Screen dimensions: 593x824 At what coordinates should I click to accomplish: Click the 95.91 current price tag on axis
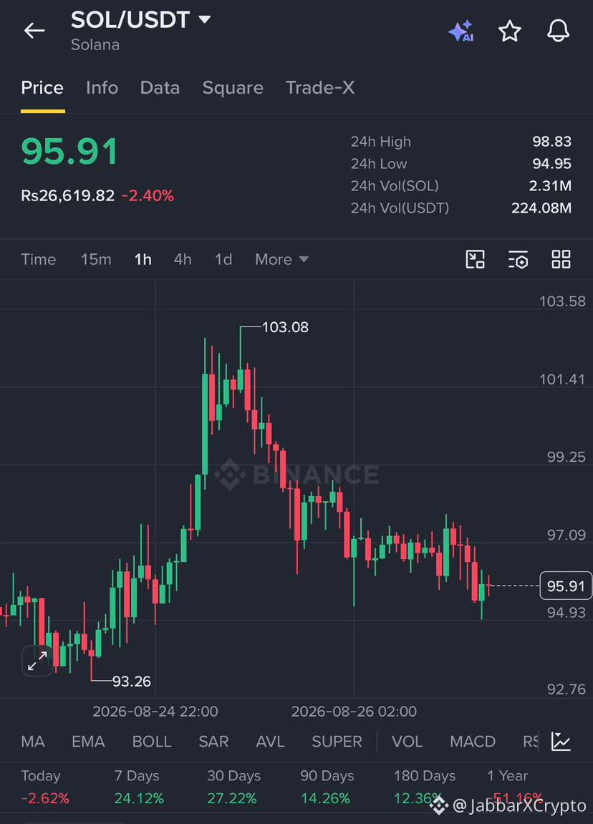click(566, 586)
